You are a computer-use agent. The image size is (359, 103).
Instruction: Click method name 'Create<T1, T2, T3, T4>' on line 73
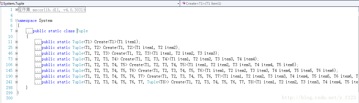(145, 59)
